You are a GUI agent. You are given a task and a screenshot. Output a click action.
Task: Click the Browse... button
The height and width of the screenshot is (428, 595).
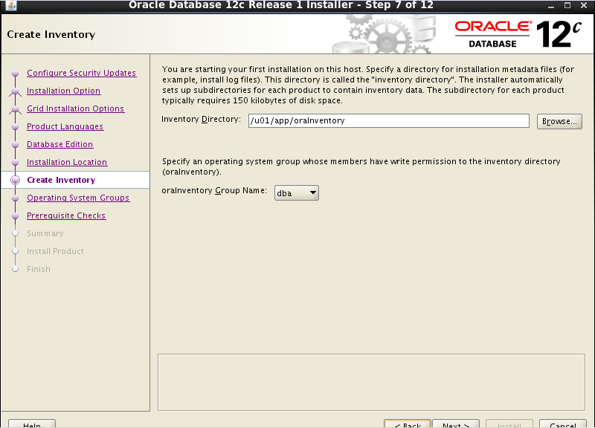pyautogui.click(x=559, y=121)
